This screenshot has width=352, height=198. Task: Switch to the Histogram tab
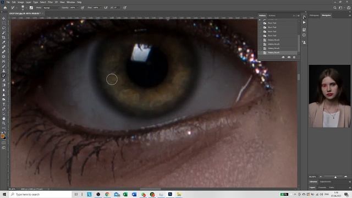[x=314, y=15]
